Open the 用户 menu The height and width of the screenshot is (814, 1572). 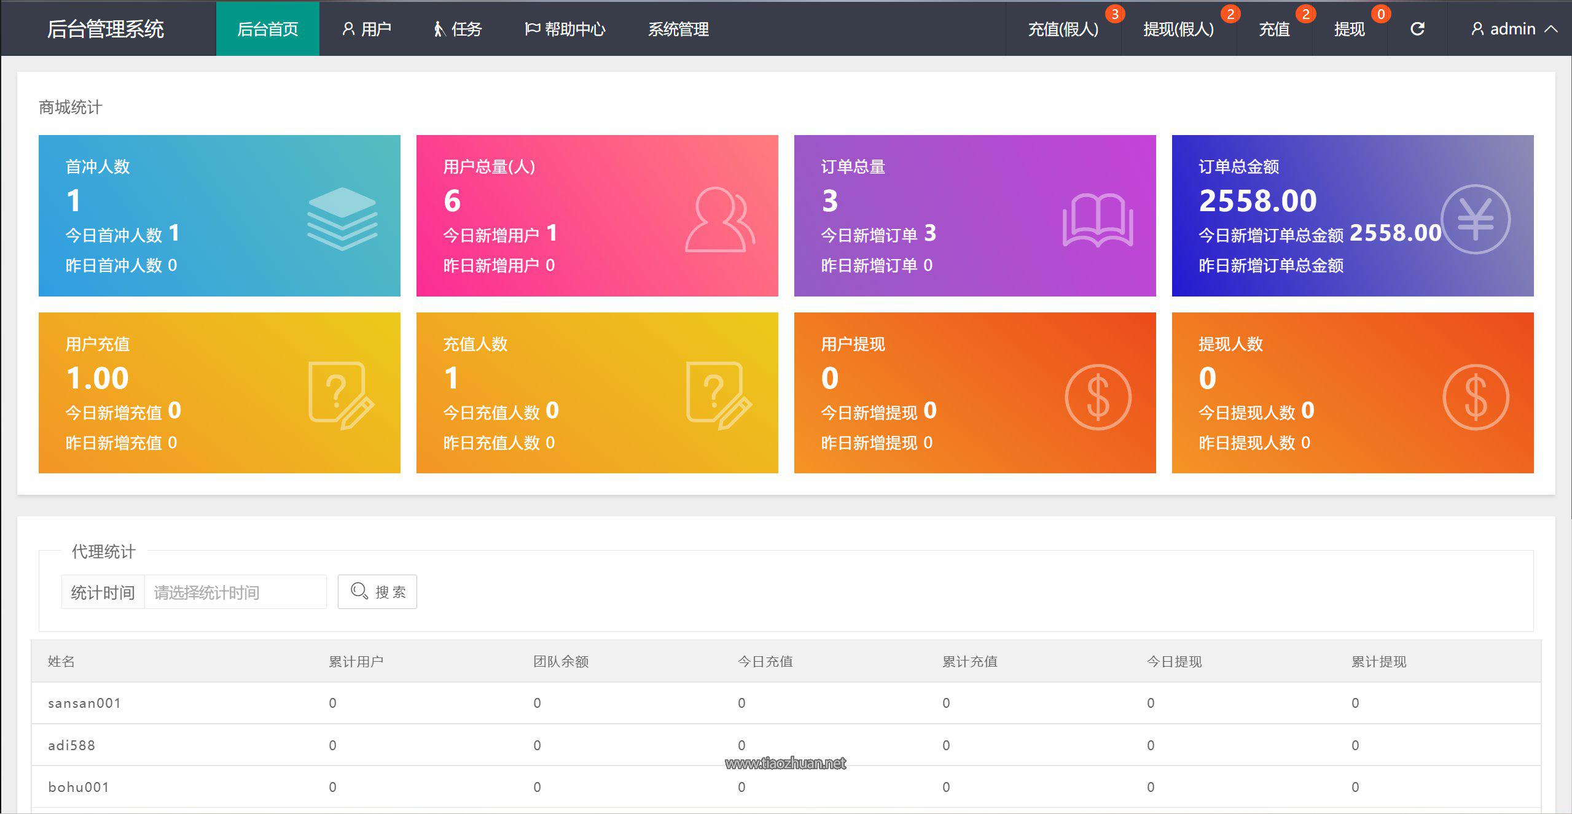click(366, 29)
